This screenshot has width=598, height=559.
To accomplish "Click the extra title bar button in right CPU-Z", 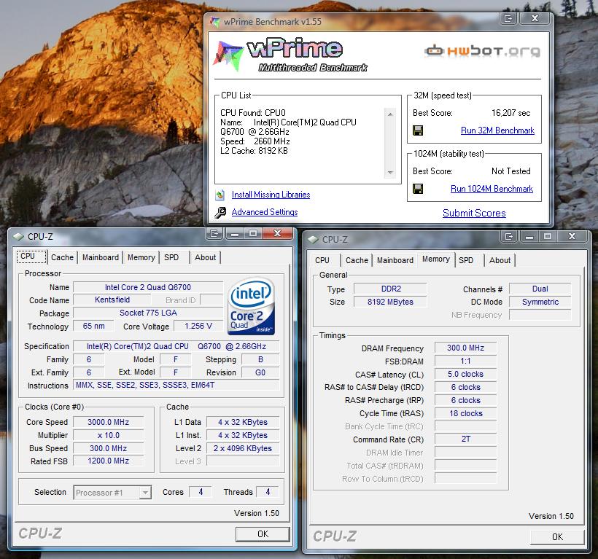I will click(509, 236).
